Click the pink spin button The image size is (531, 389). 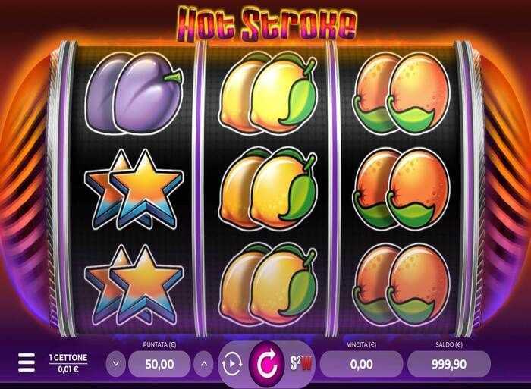coord(265,365)
